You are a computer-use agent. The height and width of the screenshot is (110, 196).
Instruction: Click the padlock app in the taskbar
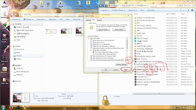click(x=25, y=108)
